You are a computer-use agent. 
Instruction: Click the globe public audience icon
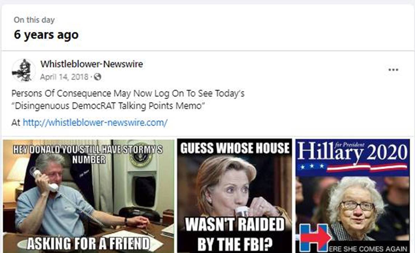coord(97,77)
